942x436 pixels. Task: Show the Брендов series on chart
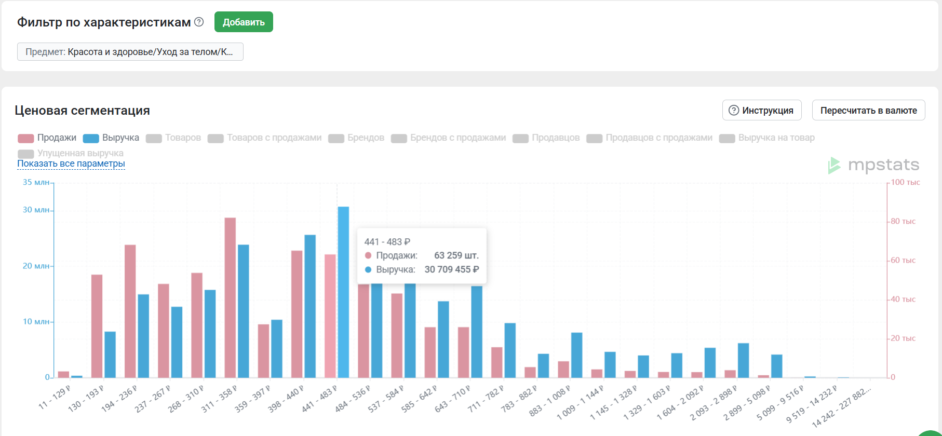tap(366, 138)
